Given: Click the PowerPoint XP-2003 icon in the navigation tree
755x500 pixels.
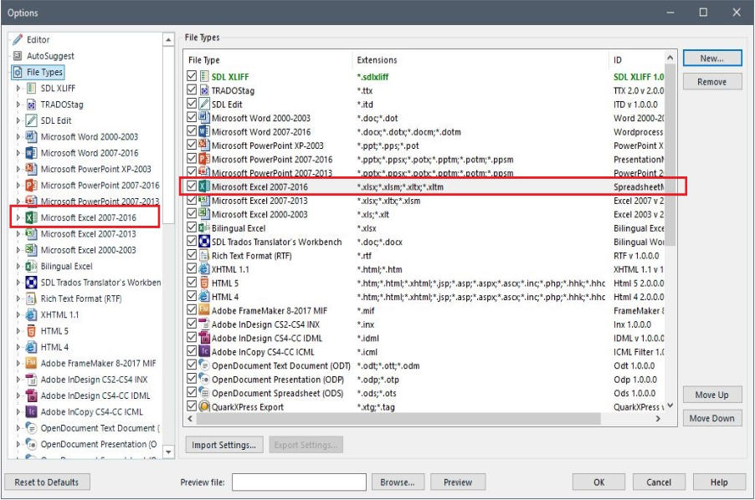Looking at the screenshot, I should (x=31, y=169).
